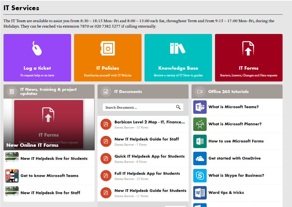Click the upload document icon on the red IT Forms tile
Viewport: 292px width, 207px height.
click(248, 48)
